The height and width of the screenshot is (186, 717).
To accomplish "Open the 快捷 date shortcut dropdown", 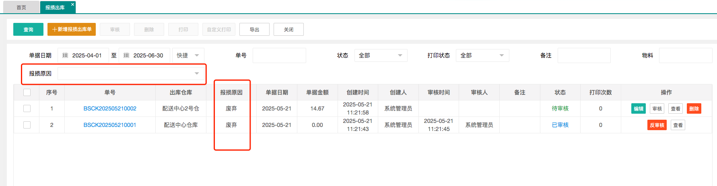I will click(188, 55).
